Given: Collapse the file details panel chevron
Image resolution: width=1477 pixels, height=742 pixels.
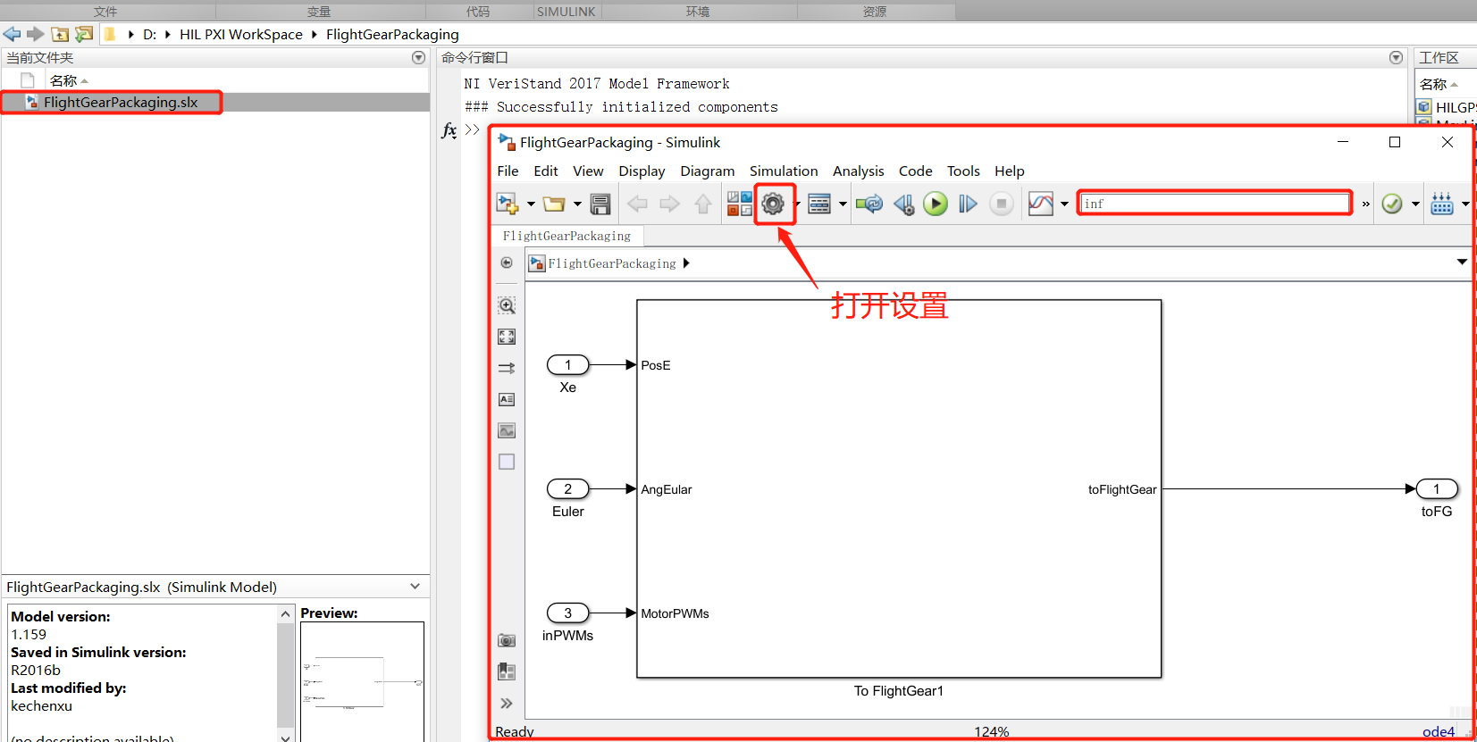Looking at the screenshot, I should pyautogui.click(x=415, y=587).
